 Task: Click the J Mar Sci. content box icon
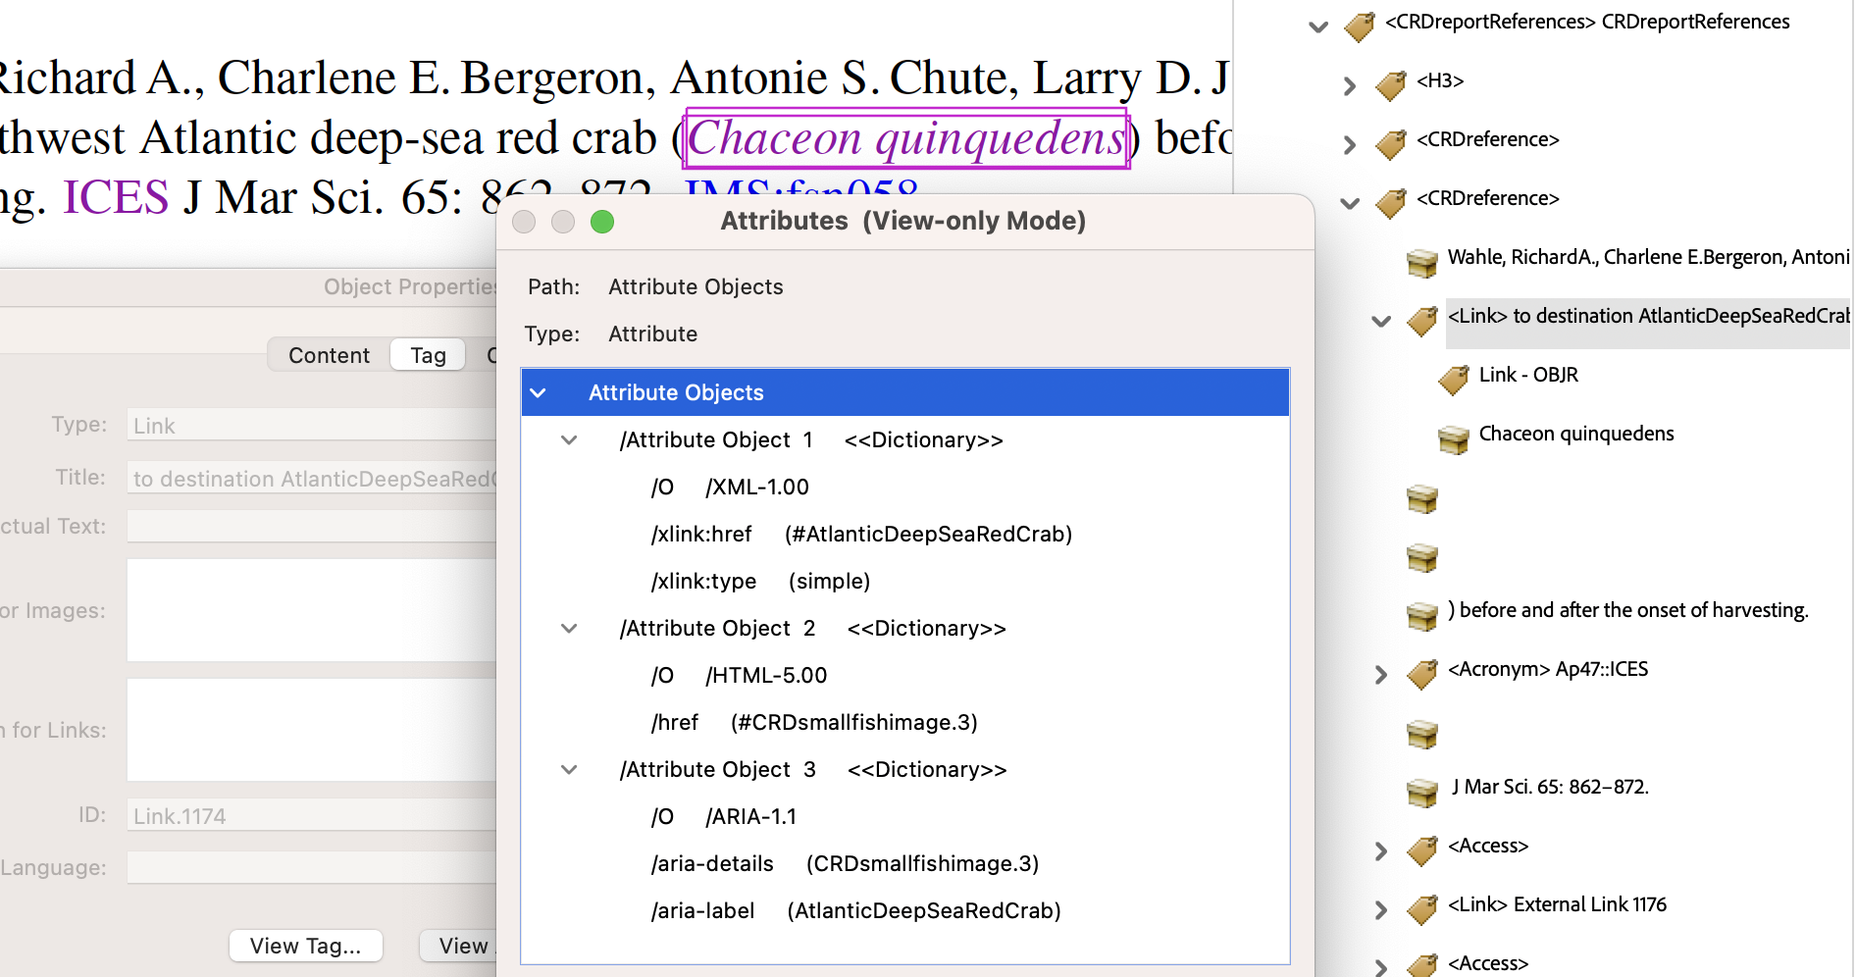1421,792
